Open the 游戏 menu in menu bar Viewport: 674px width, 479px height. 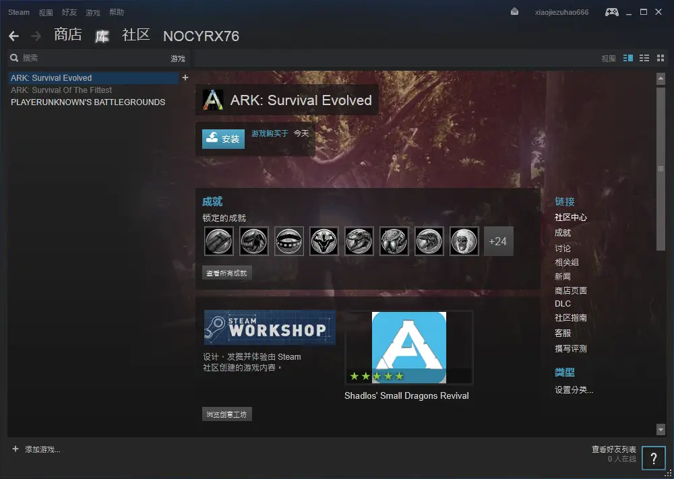(x=93, y=12)
